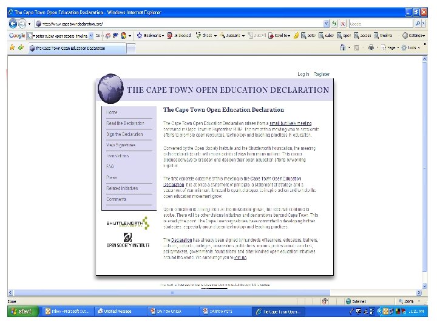
Task: Click the Add to Favorites icon
Action: pyautogui.click(x=21, y=48)
